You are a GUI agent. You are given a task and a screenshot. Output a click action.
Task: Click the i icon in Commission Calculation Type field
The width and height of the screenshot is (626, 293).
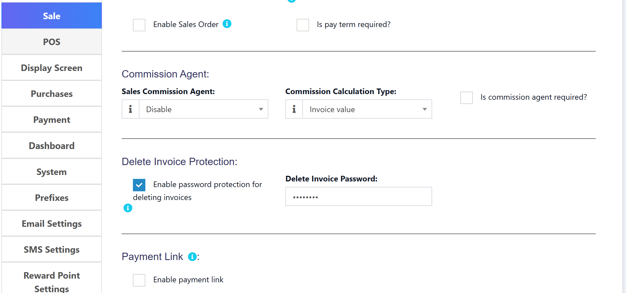pos(294,109)
